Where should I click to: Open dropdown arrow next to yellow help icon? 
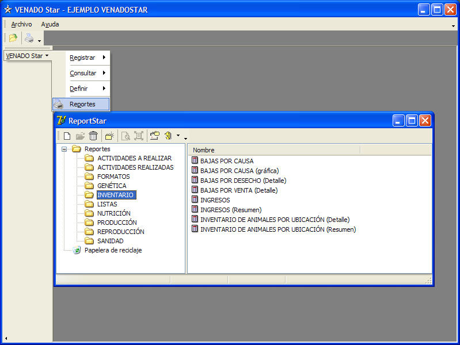(x=178, y=136)
